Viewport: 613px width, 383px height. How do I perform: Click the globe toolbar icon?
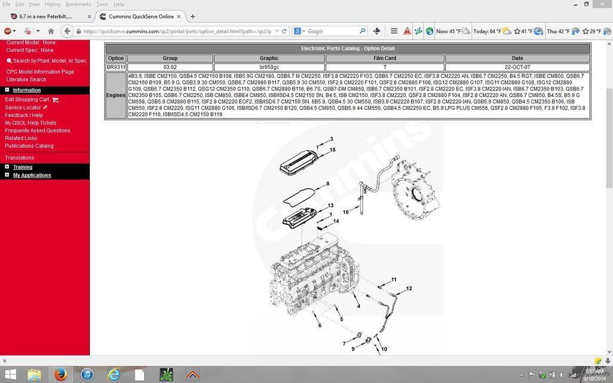tap(429, 31)
